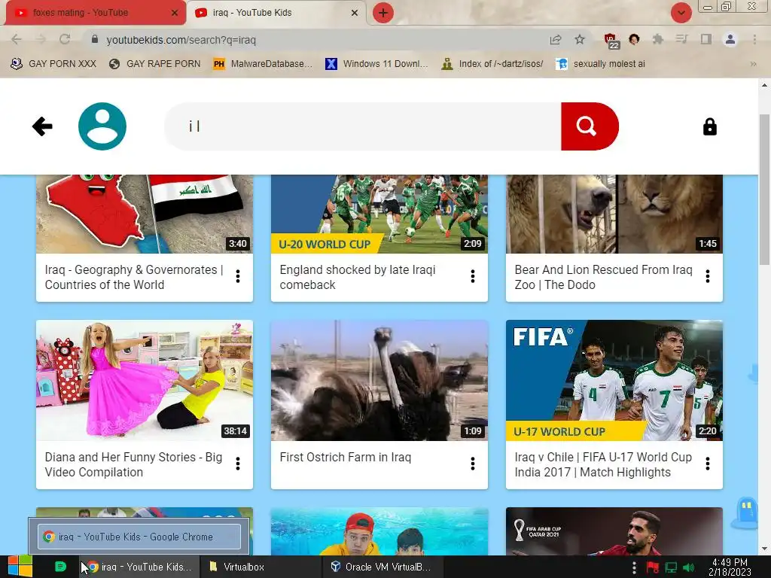View site info padlock in address bar

[x=95, y=39]
